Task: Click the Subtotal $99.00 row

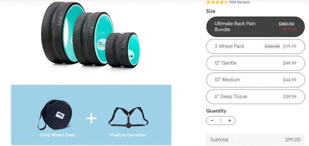Action: (x=255, y=140)
